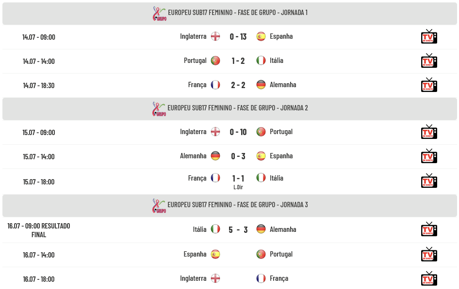Open TV stream for Inglaterra vs França
The image size is (459, 289).
click(429, 278)
